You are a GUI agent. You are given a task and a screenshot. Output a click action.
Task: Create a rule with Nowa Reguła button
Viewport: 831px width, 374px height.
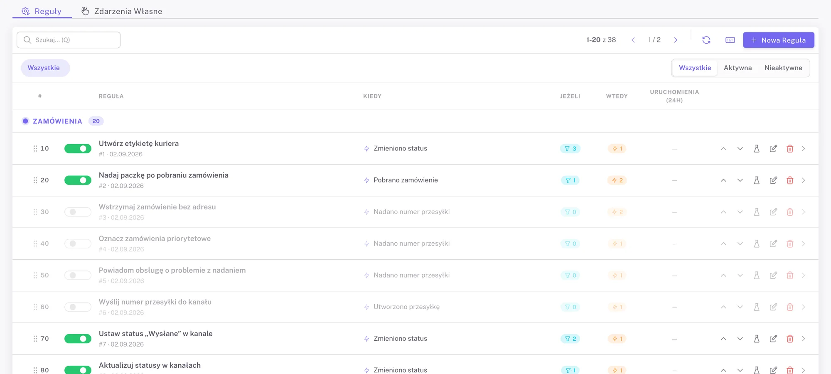point(779,40)
